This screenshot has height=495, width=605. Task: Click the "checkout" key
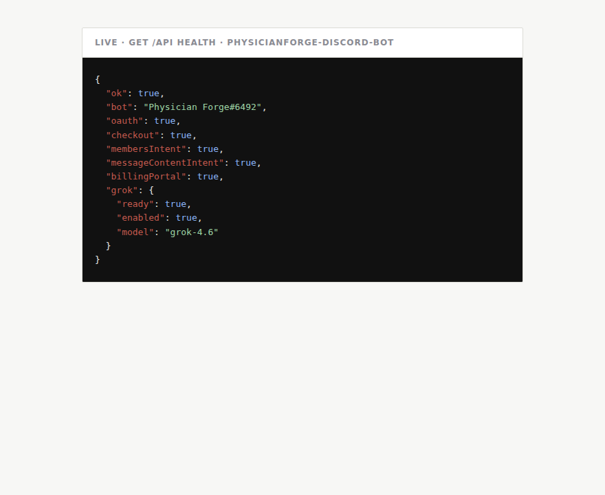pos(133,135)
